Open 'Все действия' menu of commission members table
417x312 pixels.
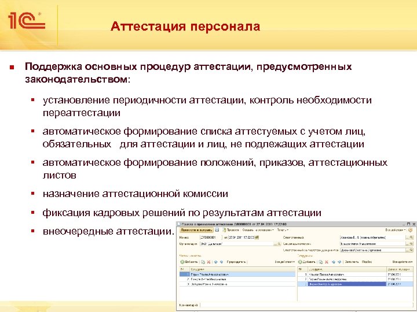(284, 262)
